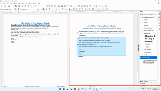Open Firefox from the taskbar
161x91 pixels.
79,89
